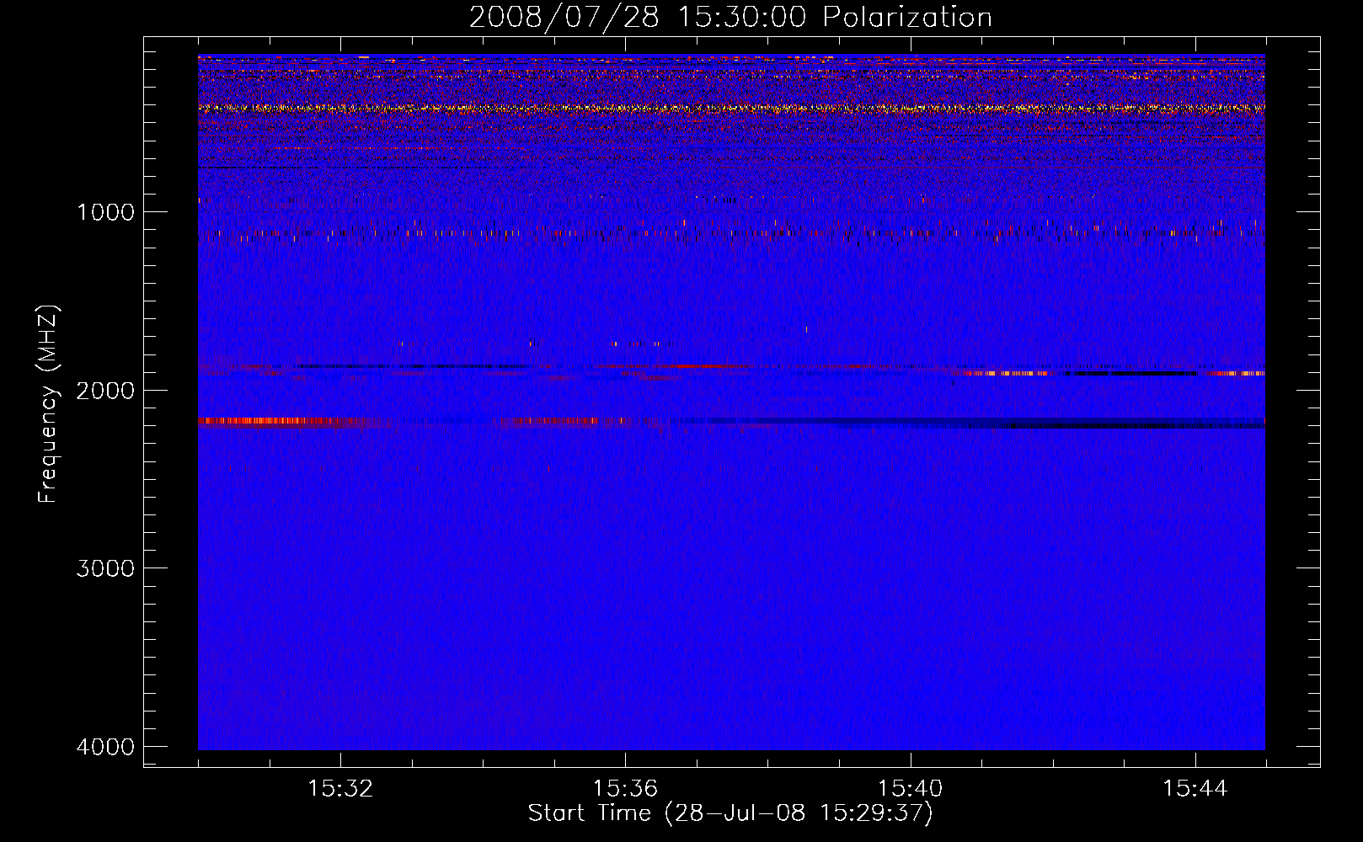Viewport: 1363px width, 842px height.
Task: Select the 2000 frequency tick label
Action: tap(105, 390)
